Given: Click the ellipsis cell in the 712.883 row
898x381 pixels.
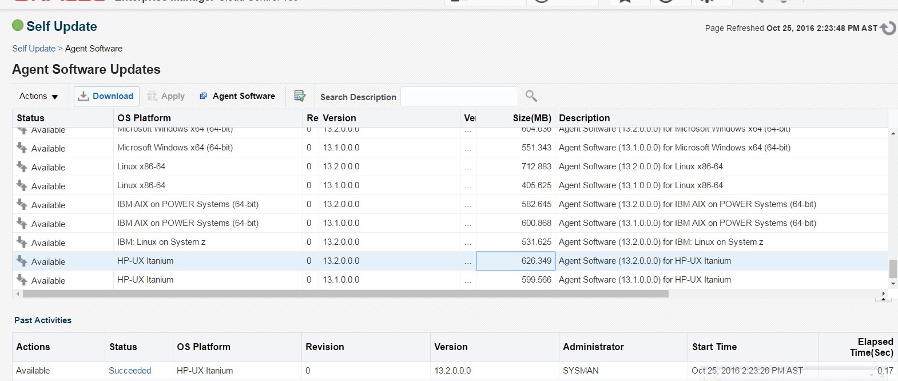Looking at the screenshot, I should (468, 166).
